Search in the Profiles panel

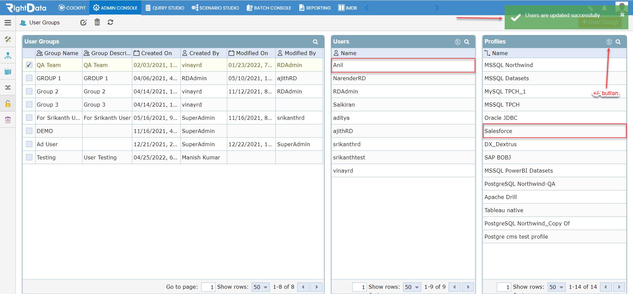(x=618, y=42)
